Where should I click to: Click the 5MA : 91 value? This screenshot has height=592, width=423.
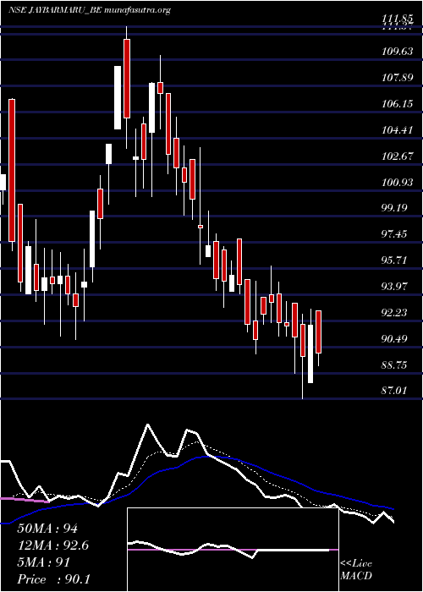coord(44,562)
